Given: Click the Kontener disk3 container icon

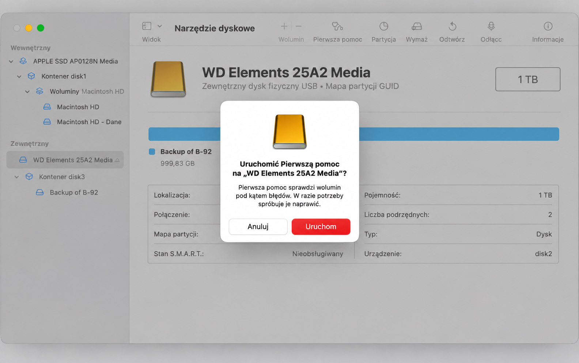Looking at the screenshot, I should 29,177.
